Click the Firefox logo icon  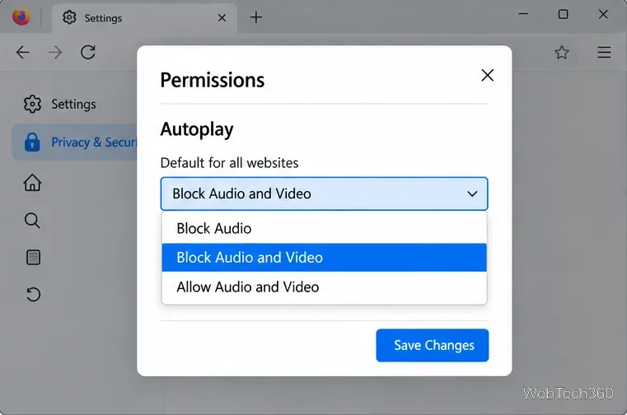point(21,16)
